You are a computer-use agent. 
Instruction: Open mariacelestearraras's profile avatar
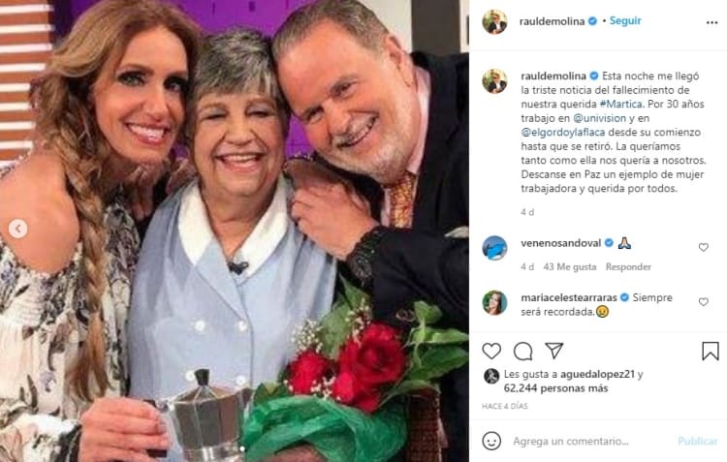pyautogui.click(x=494, y=302)
